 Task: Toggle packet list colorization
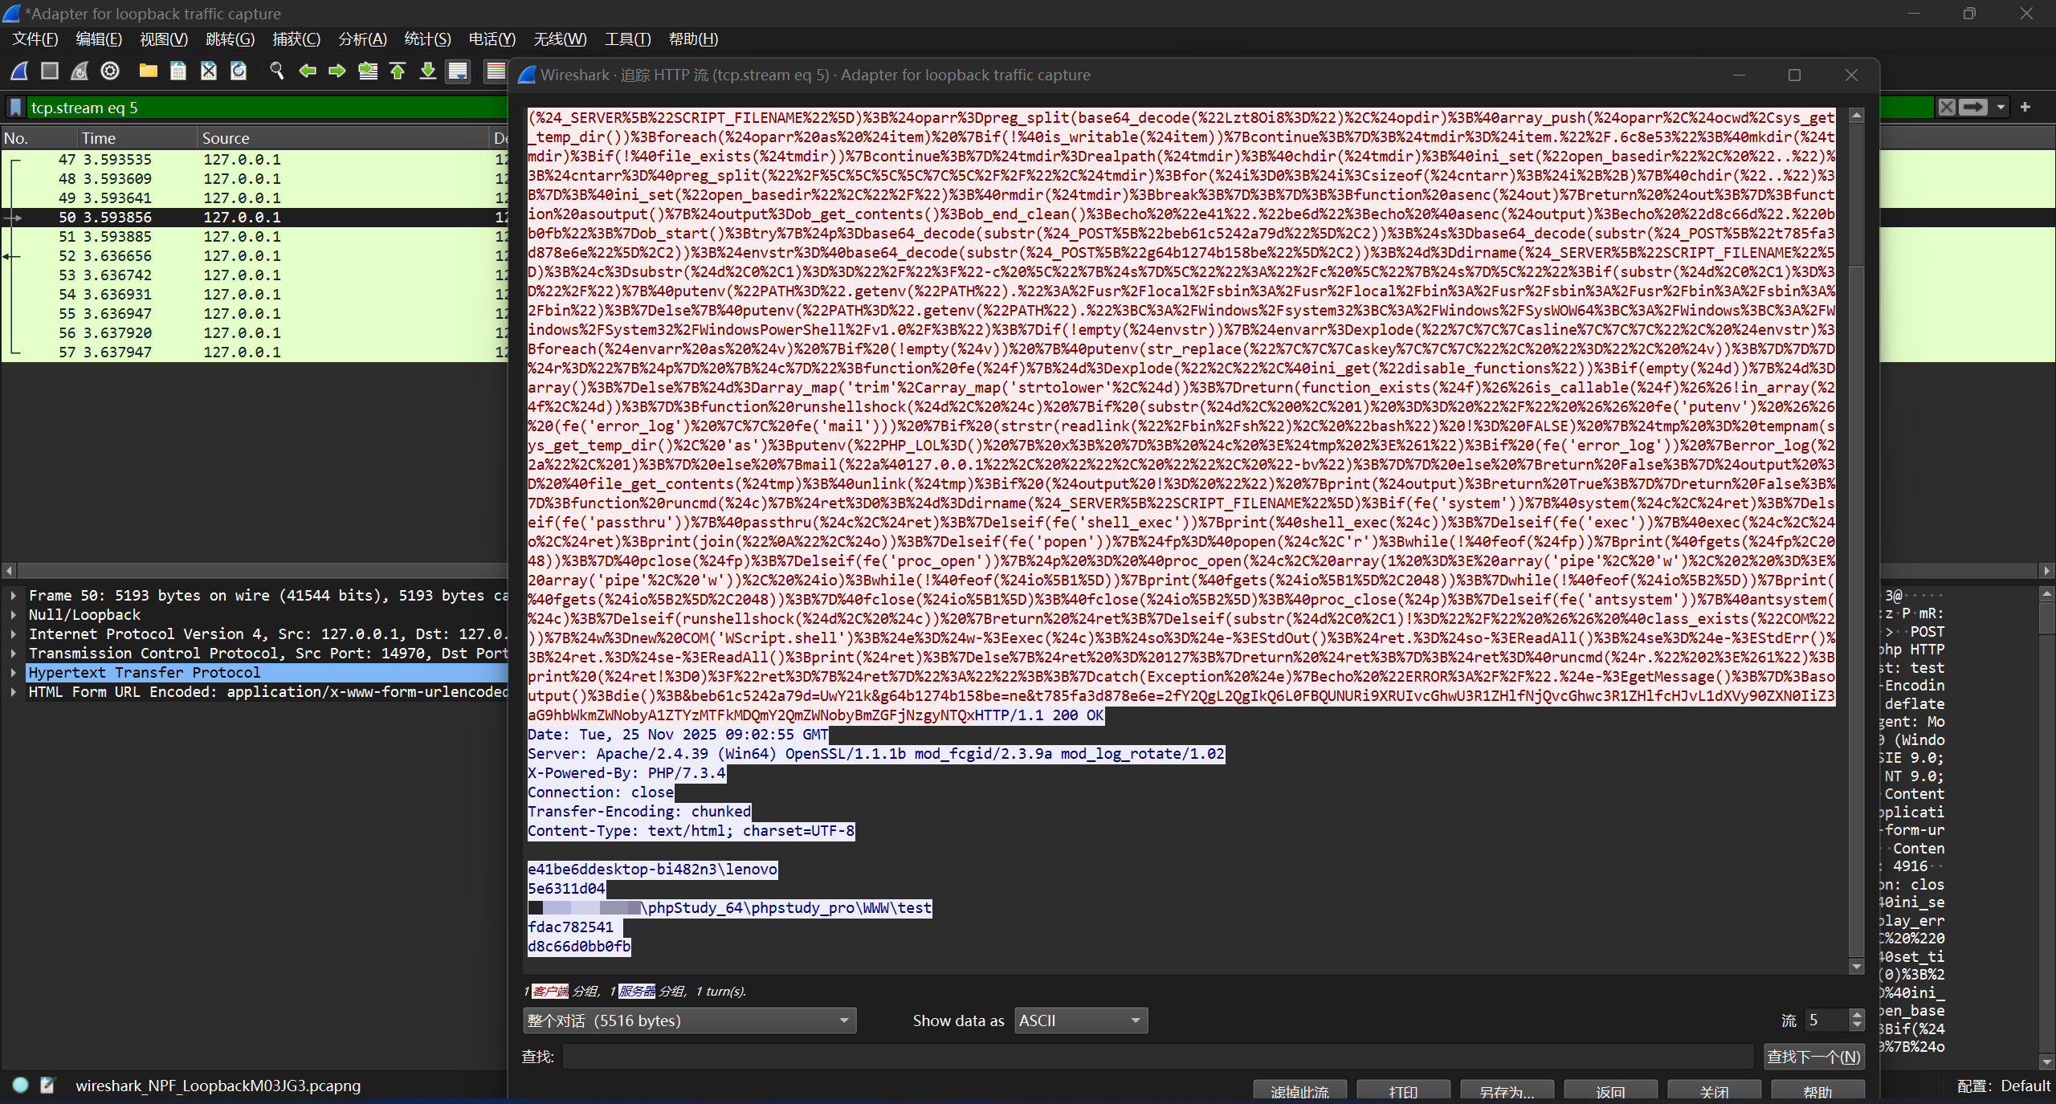496,71
